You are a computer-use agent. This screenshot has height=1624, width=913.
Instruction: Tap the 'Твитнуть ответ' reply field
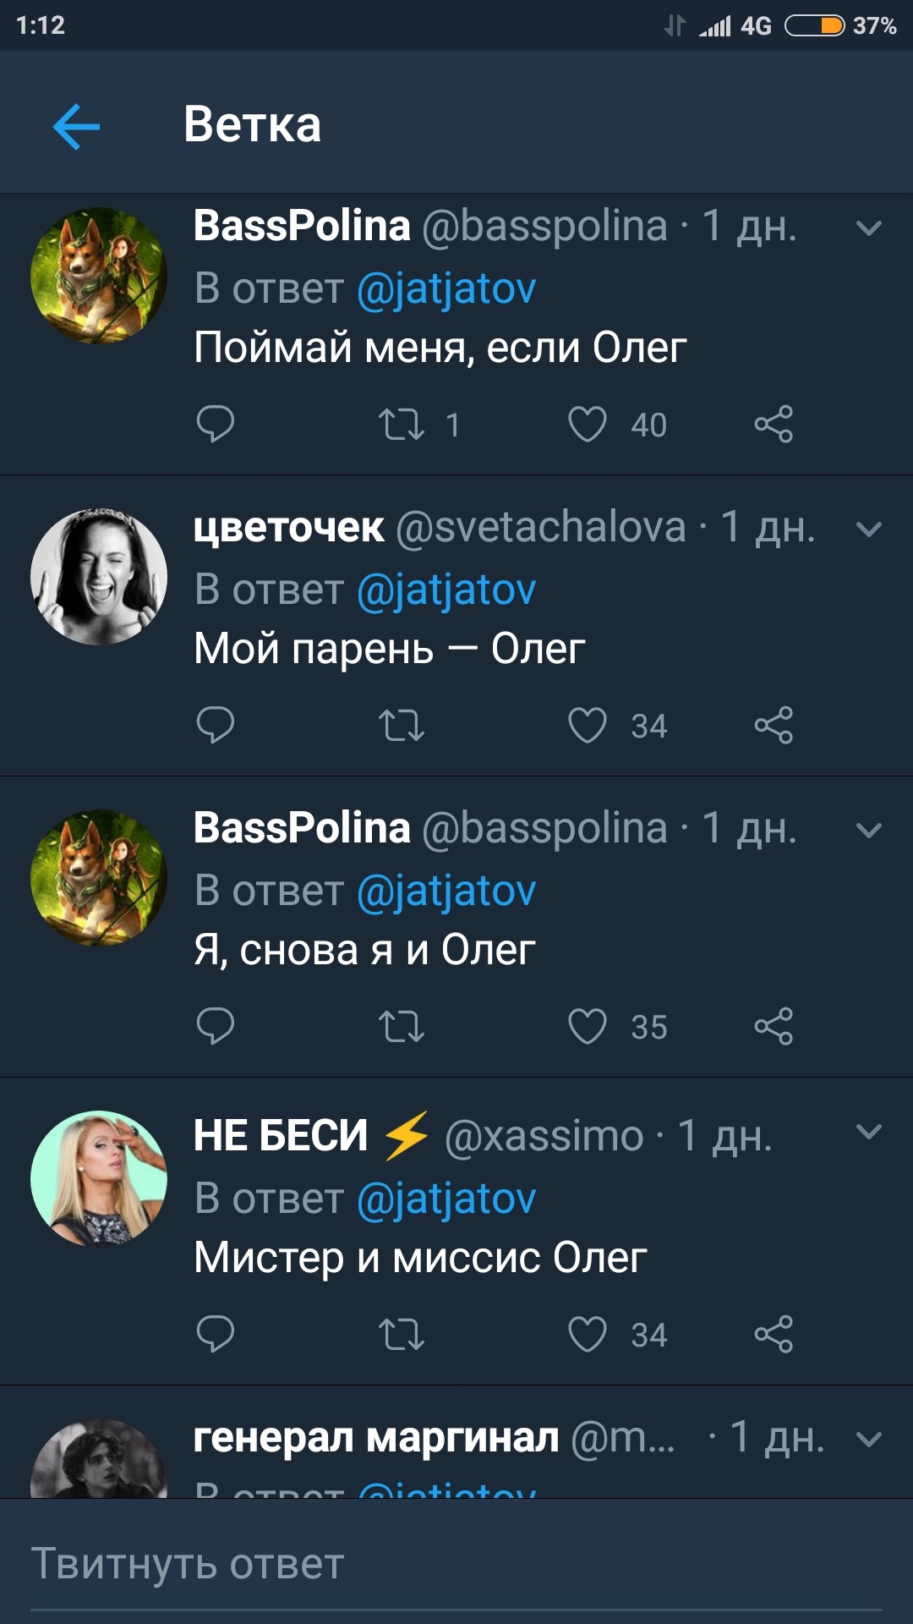click(x=456, y=1563)
